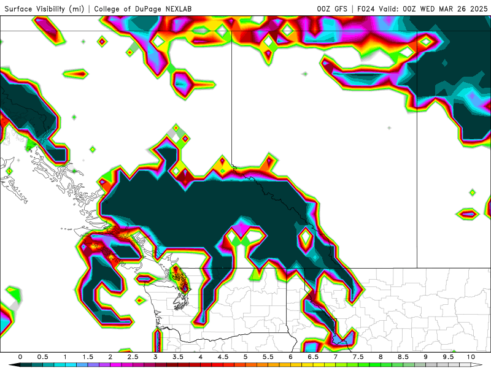Click the "2" legend scale label
Image resolution: width=491 pixels, height=368 pixels.
[110, 357]
